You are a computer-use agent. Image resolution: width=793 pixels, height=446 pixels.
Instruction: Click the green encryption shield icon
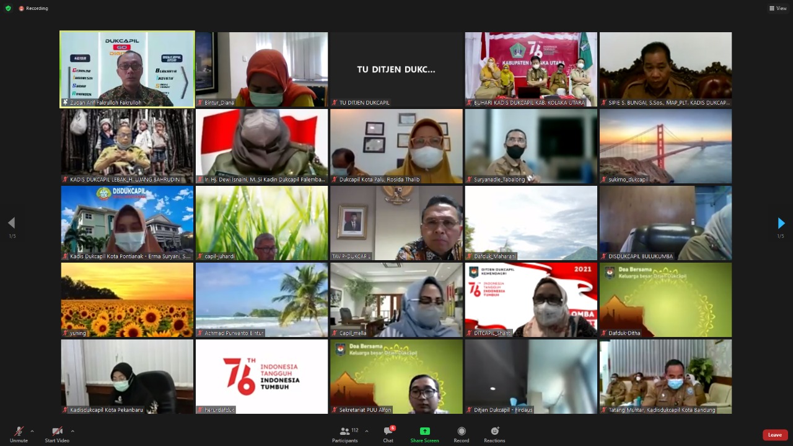click(8, 8)
